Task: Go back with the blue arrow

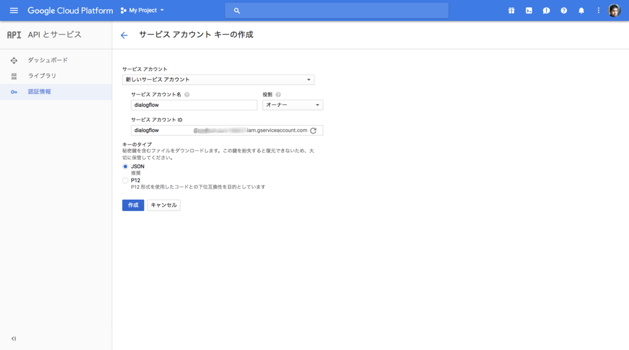Action: click(x=124, y=35)
